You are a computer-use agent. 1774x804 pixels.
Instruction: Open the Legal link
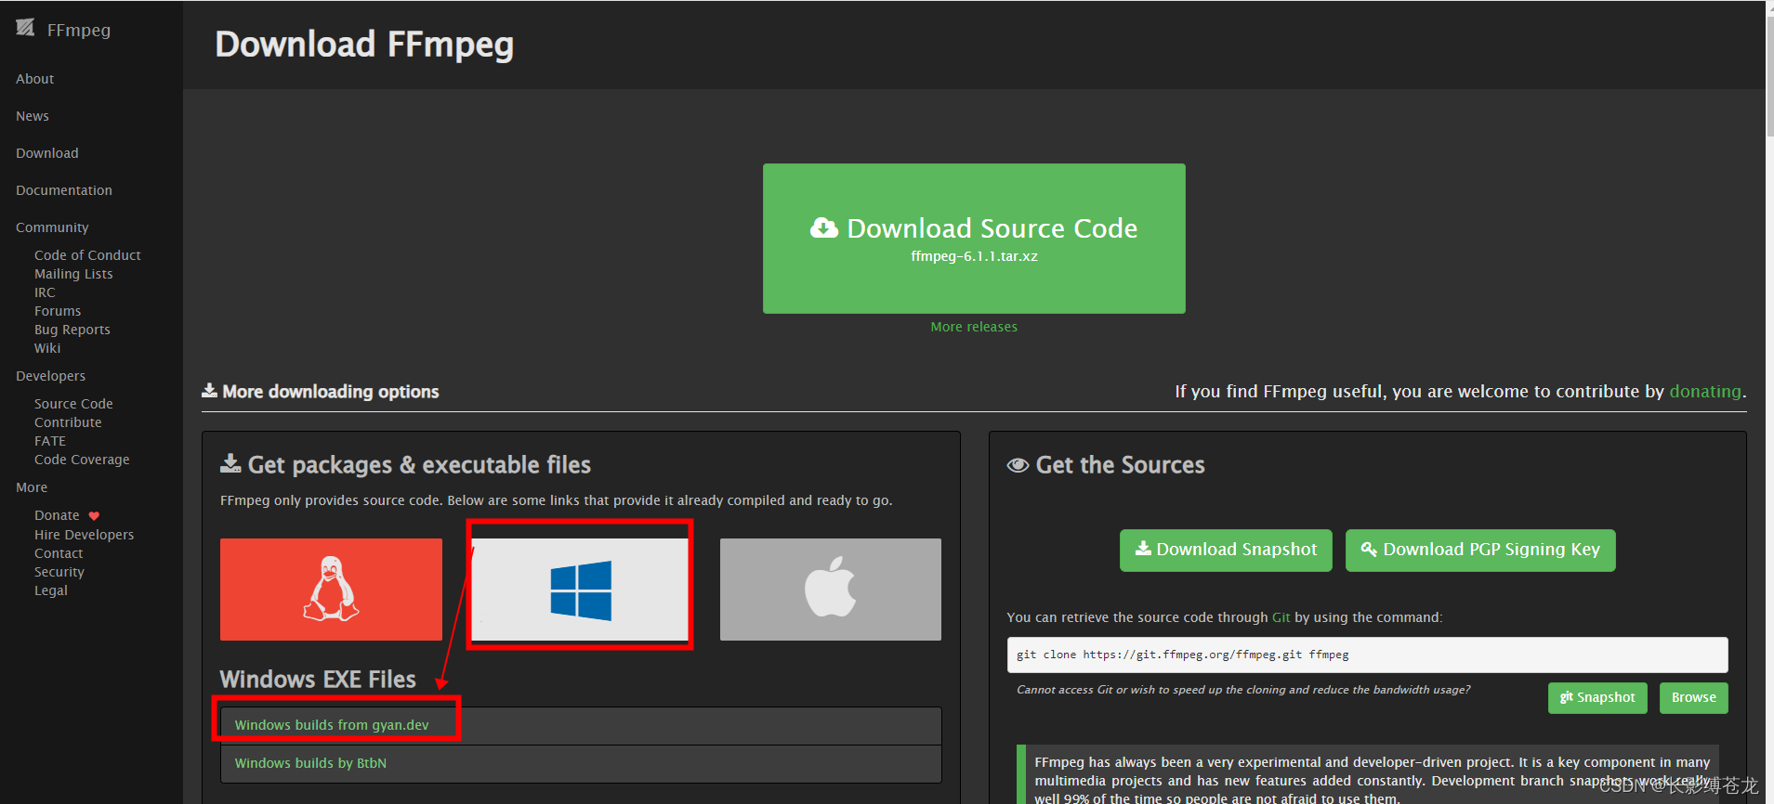(x=51, y=590)
